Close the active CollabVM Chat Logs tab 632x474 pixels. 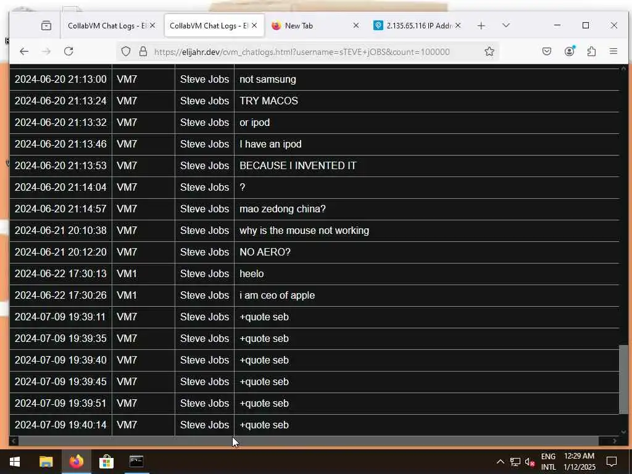coord(254,26)
